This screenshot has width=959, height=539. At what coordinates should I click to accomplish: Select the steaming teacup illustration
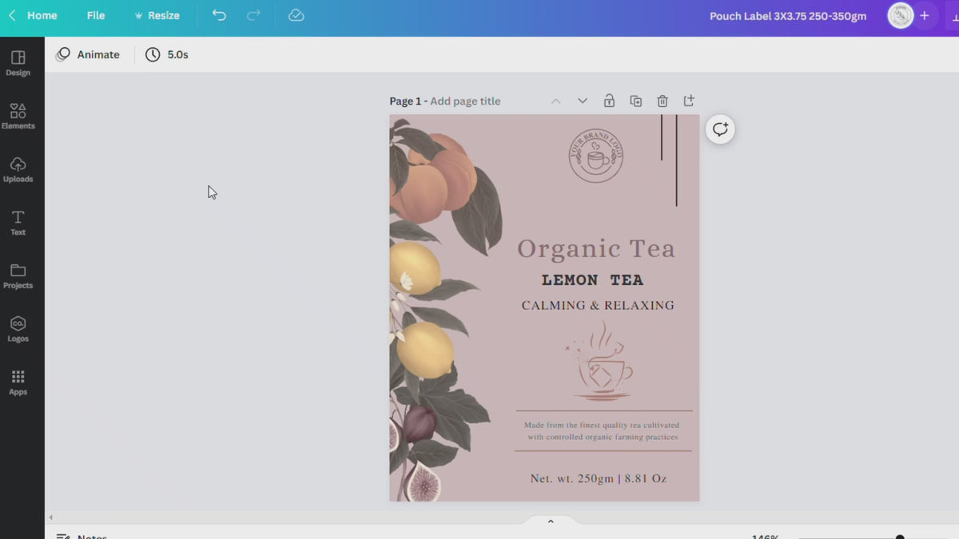[x=600, y=360]
